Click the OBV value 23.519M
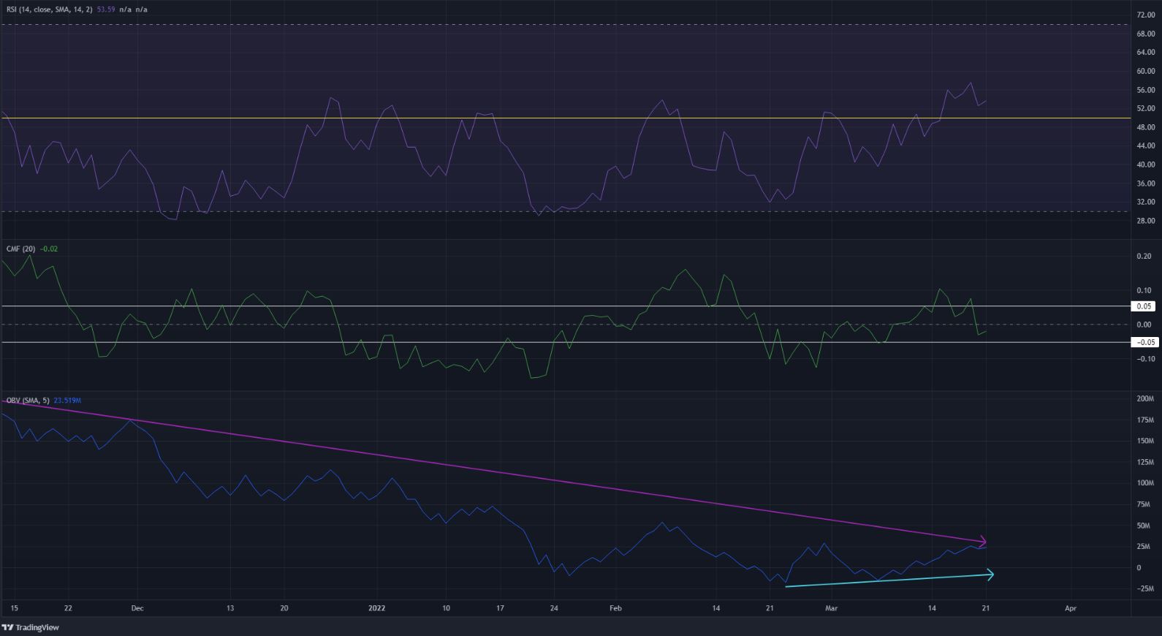The width and height of the screenshot is (1162, 636). pyautogui.click(x=67, y=401)
